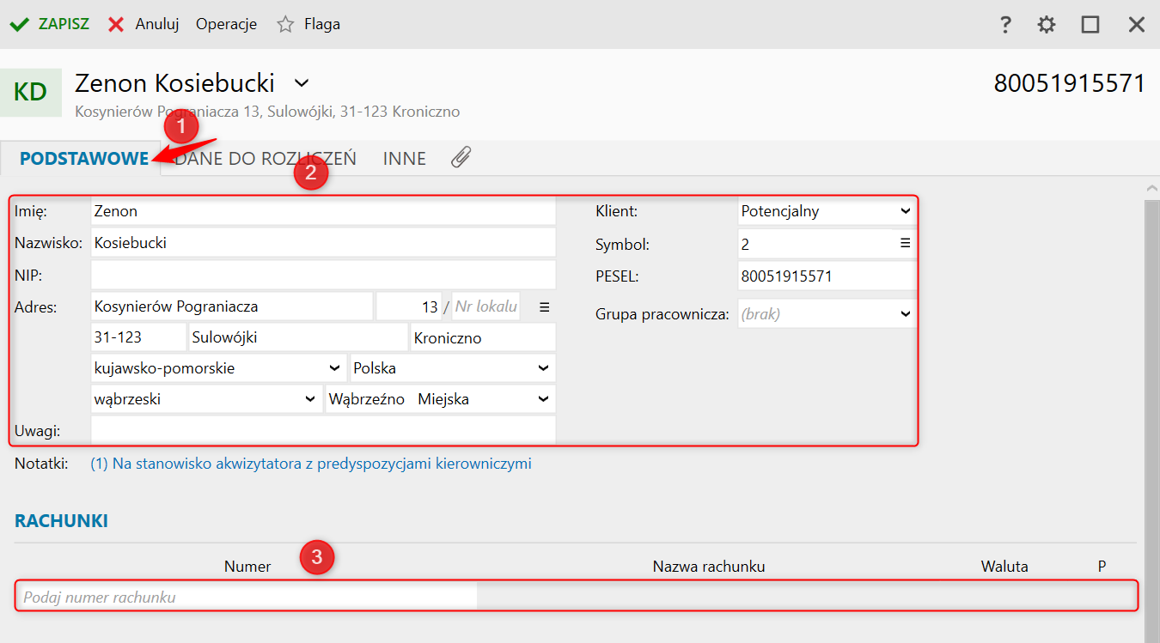This screenshot has width=1160, height=643.
Task: Click the paperclip attachments icon
Action: tap(461, 157)
